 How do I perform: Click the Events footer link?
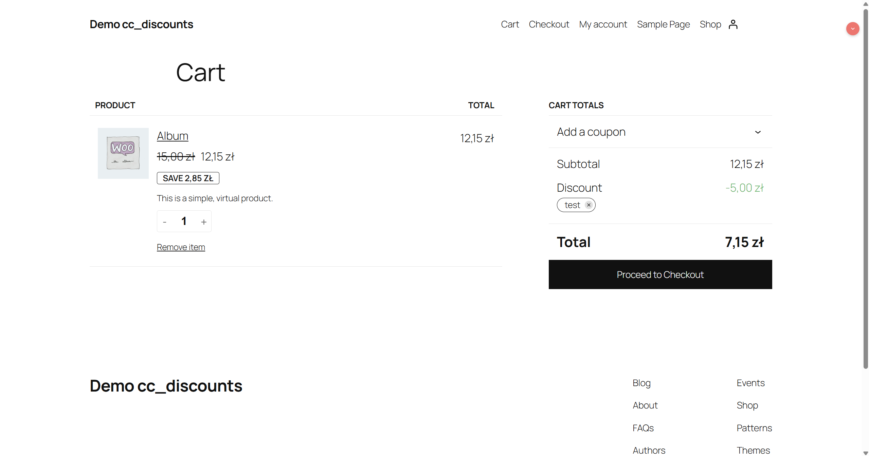tap(750, 383)
